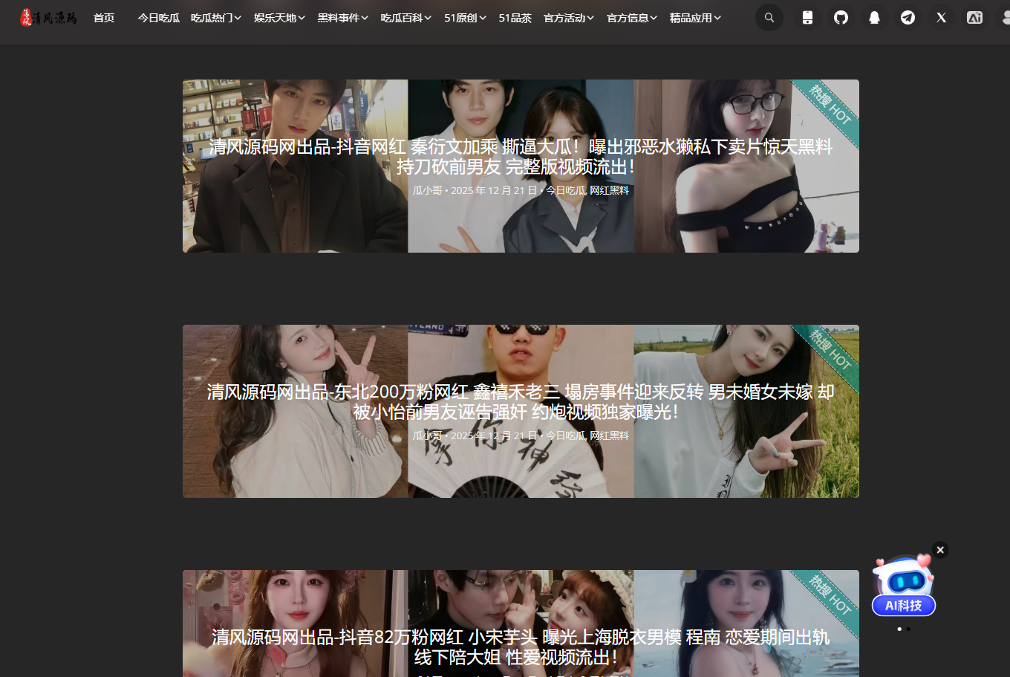
Task: Click the 网红黑料 tag on the first article
Action: point(609,191)
